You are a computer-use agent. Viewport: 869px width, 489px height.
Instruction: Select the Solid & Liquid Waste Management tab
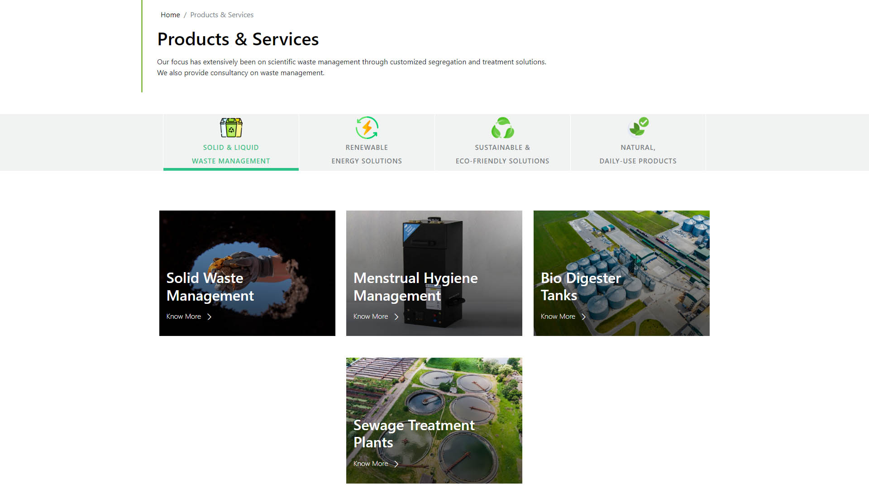point(231,143)
